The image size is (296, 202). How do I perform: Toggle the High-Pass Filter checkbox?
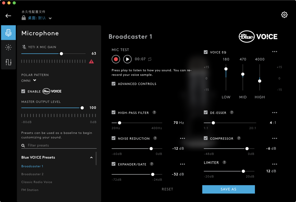pos(113,112)
